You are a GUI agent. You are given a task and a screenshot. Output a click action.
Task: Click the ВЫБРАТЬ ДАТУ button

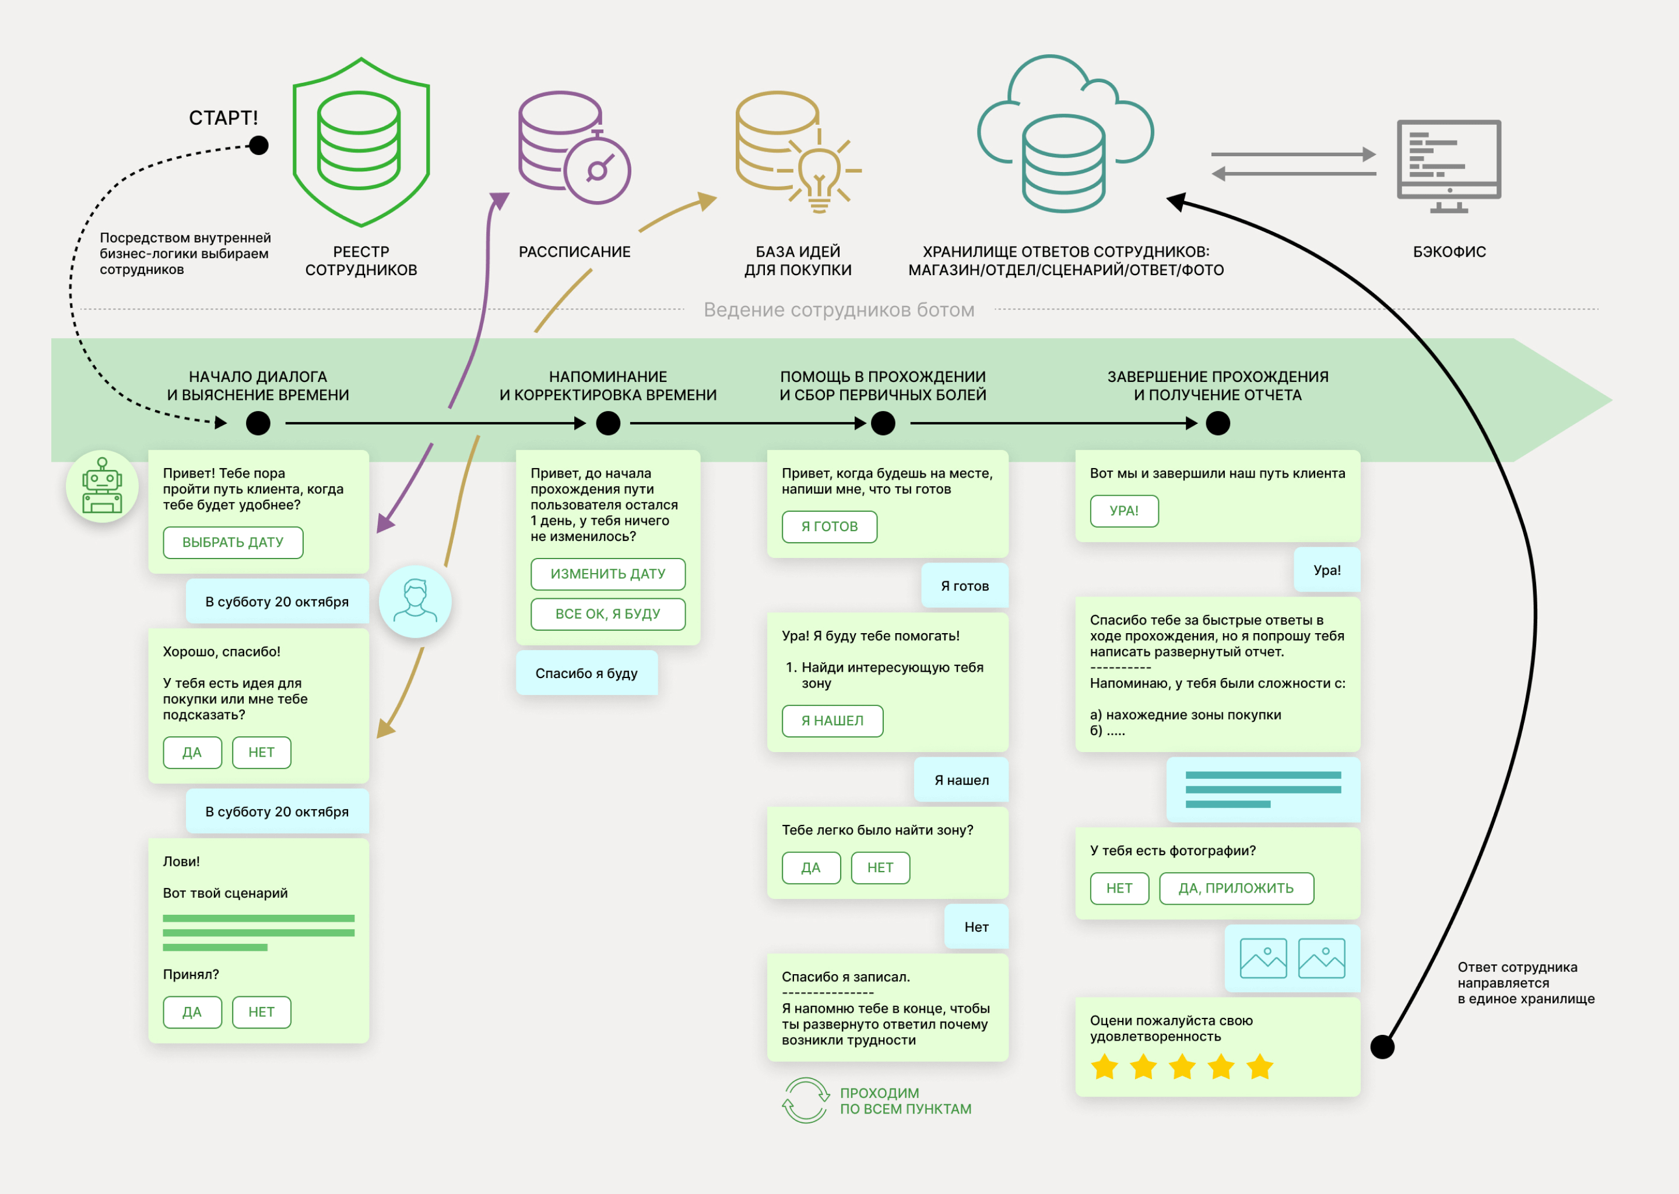(x=233, y=543)
